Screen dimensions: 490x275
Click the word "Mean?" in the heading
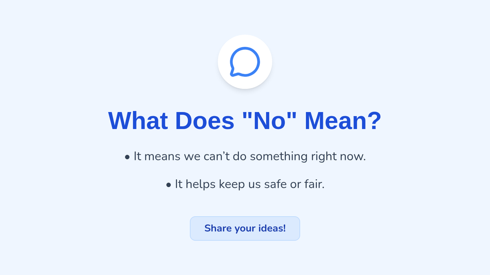(x=343, y=121)
